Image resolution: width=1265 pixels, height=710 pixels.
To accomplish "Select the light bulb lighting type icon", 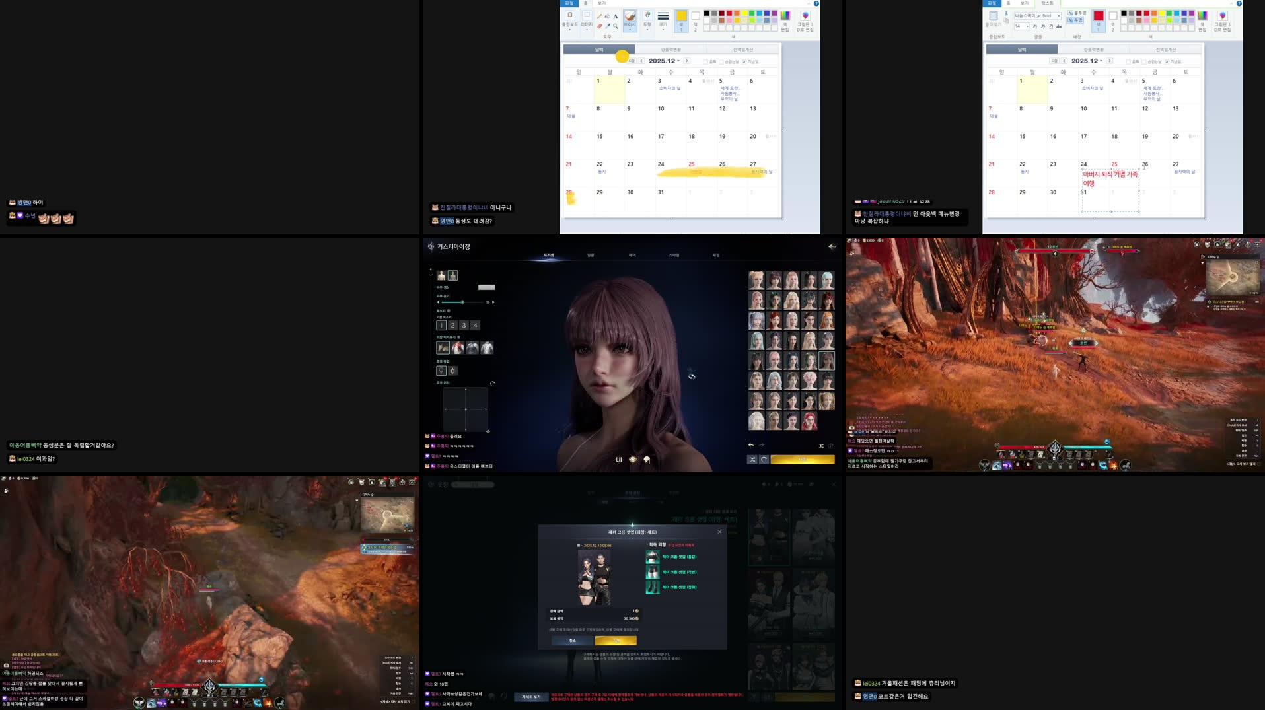I will point(441,371).
